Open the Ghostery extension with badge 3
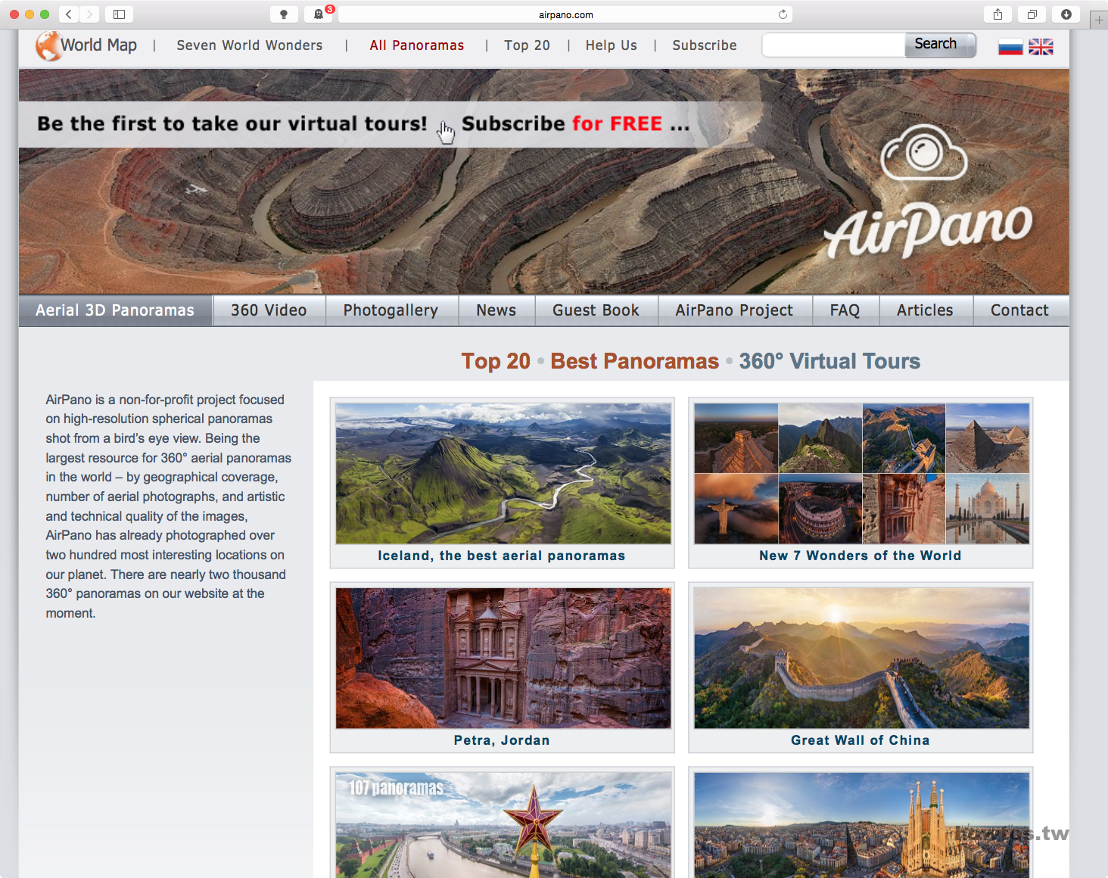Image resolution: width=1108 pixels, height=878 pixels. (319, 14)
